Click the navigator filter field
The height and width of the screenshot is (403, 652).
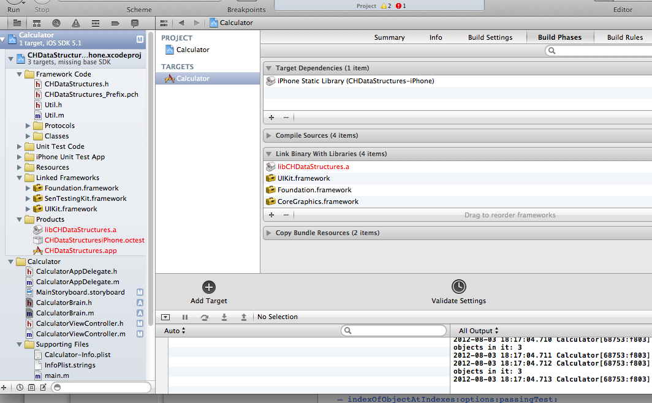(101, 387)
